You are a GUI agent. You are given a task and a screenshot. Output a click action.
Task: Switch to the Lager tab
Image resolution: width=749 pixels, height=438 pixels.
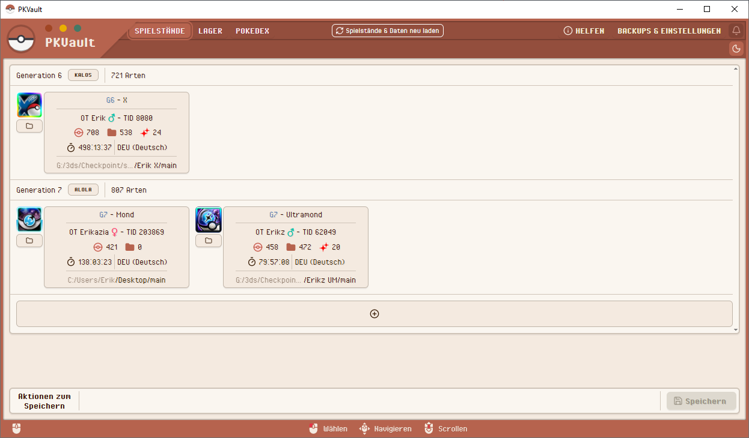(210, 31)
